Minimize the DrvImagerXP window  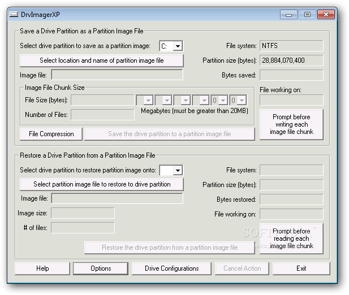(x=288, y=15)
